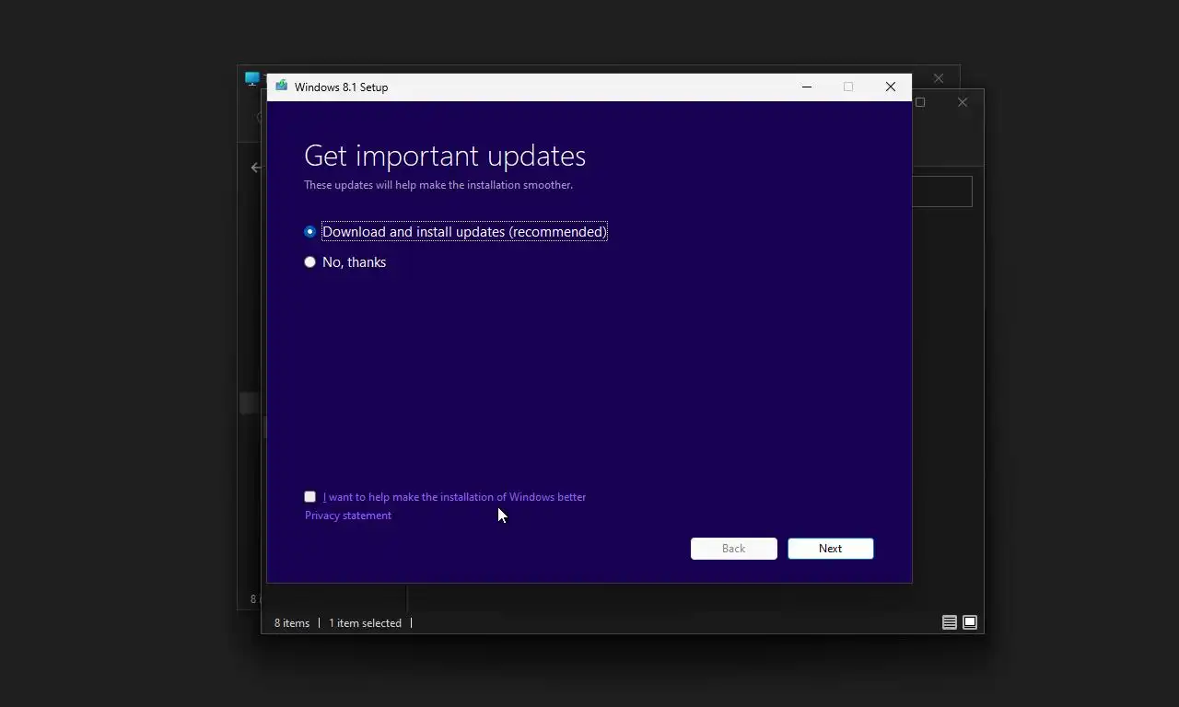The image size is (1179, 707).
Task: Choose the No, thanks radio button
Action: 309,262
